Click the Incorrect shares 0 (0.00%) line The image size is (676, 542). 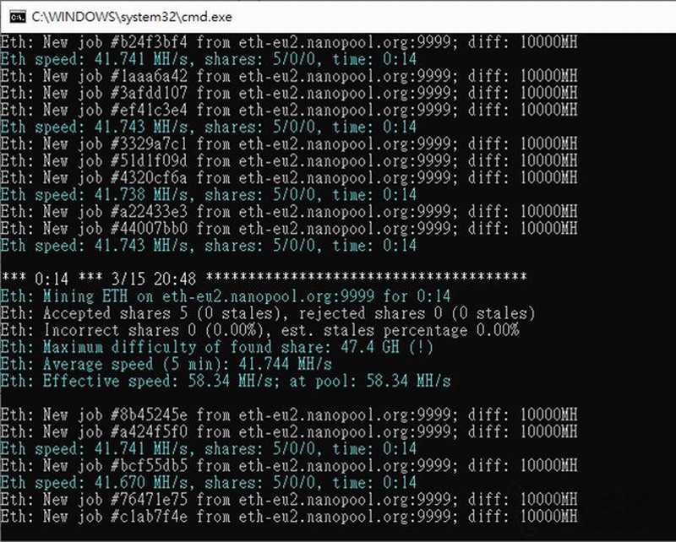pos(259,330)
